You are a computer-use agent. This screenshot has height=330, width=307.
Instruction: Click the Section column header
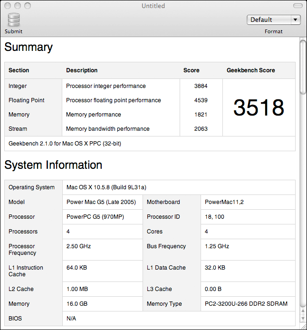click(19, 70)
